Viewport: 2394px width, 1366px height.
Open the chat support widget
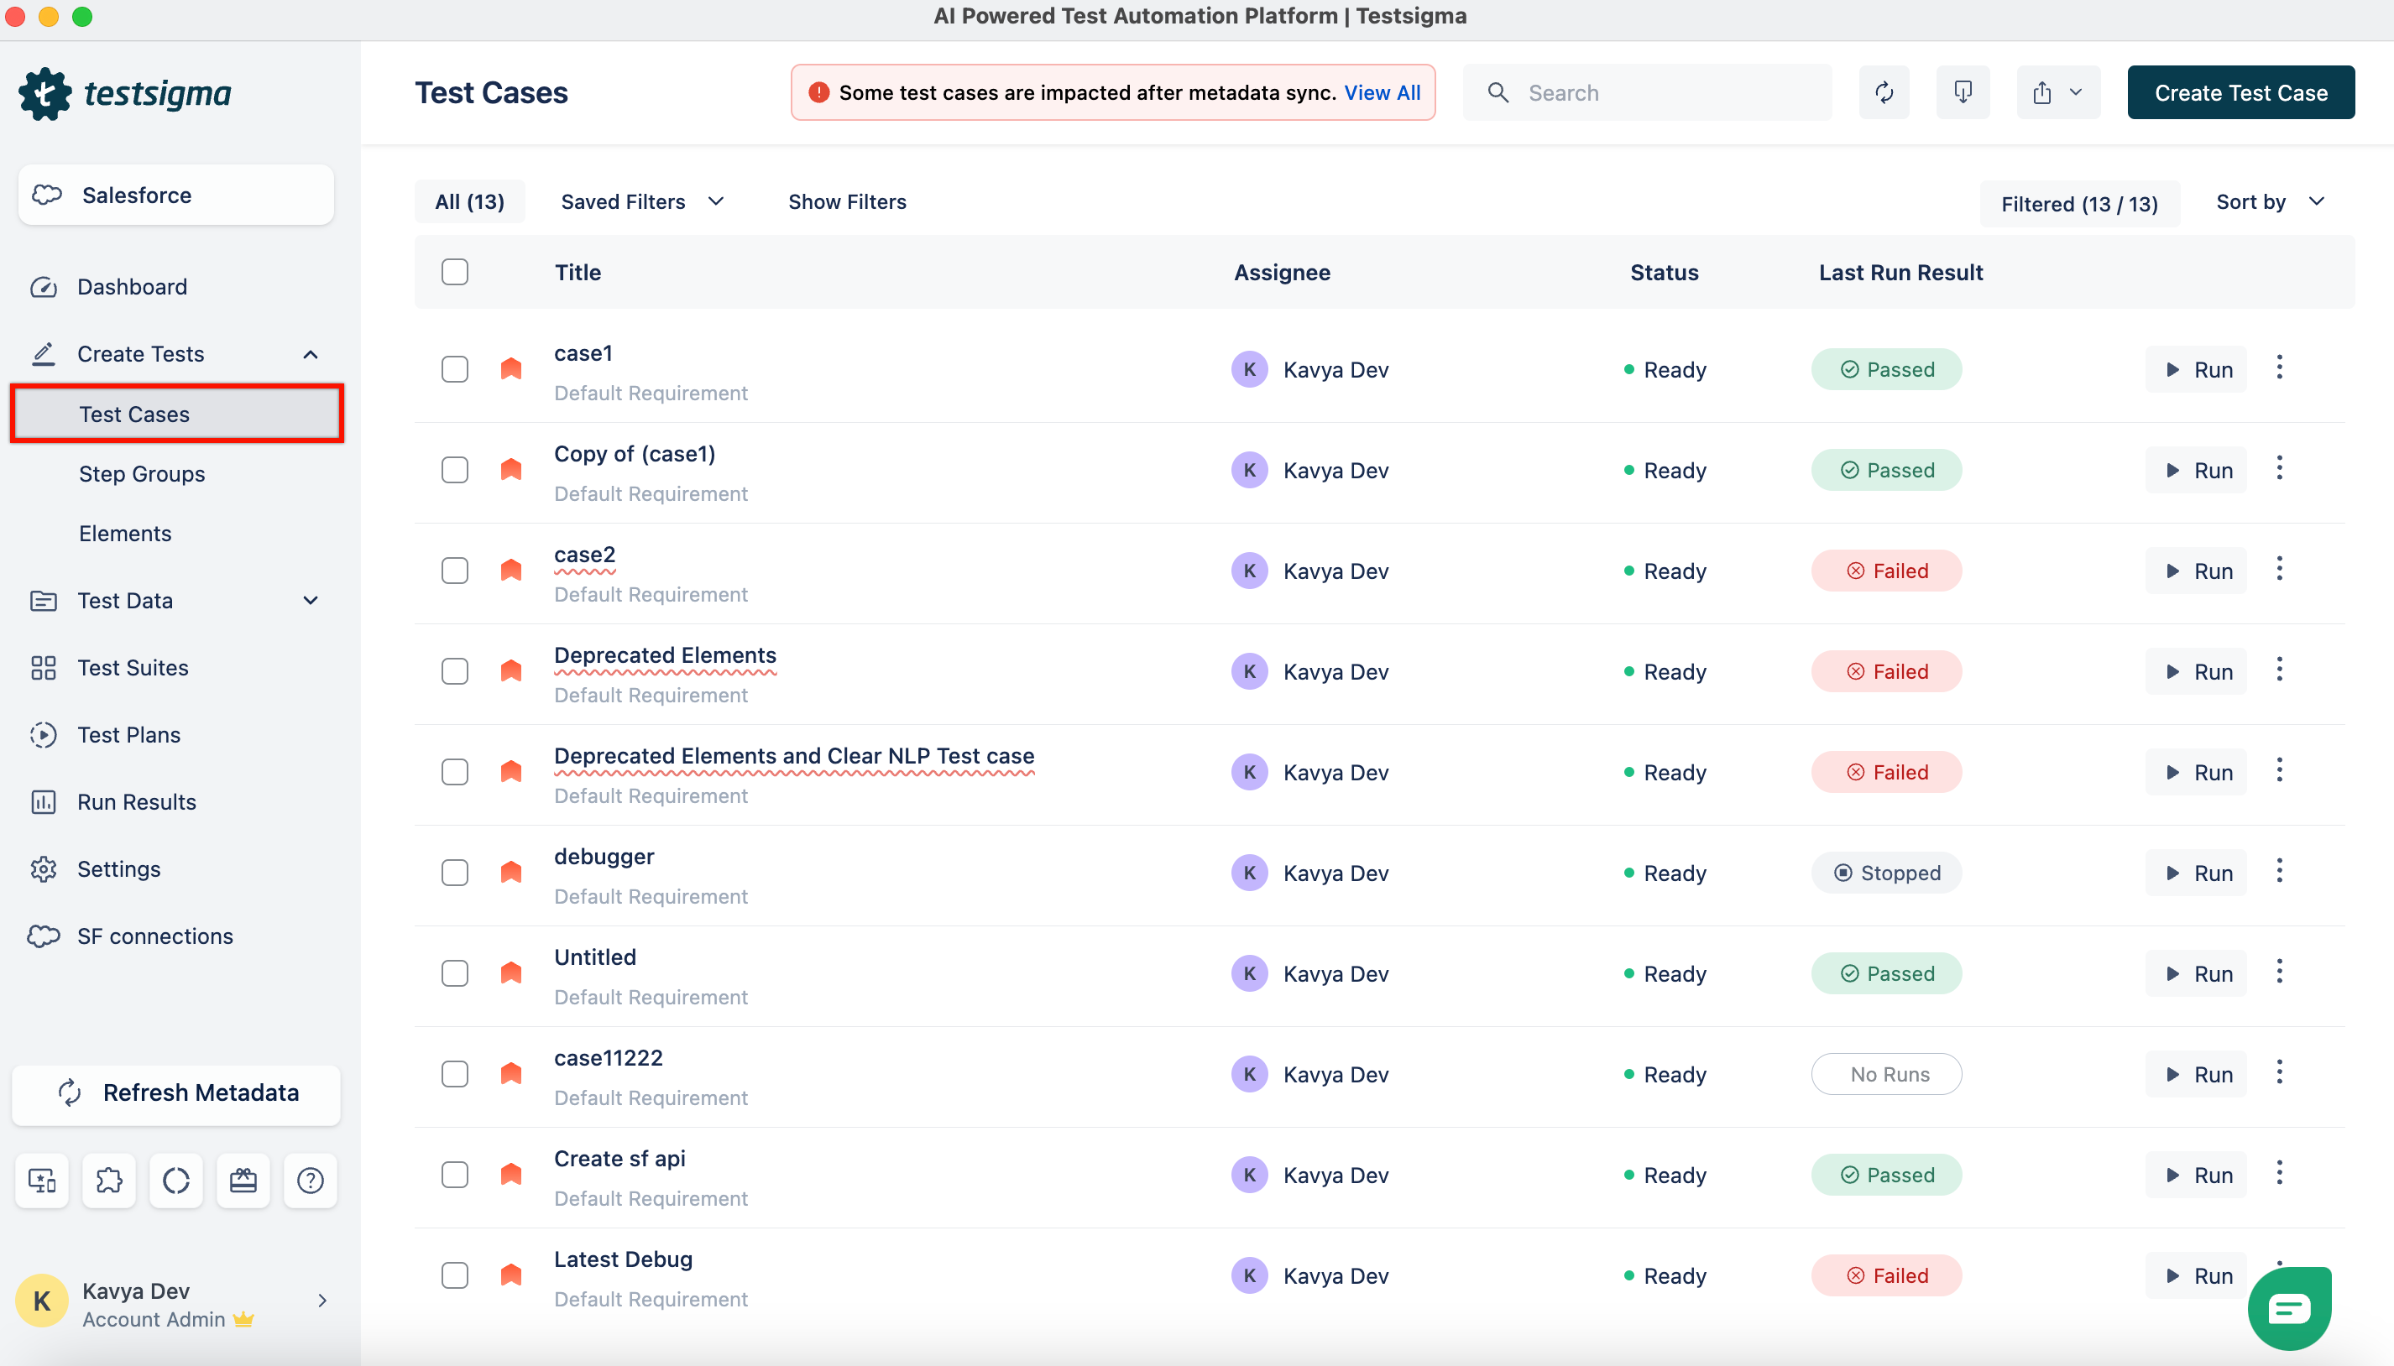[2289, 1307]
